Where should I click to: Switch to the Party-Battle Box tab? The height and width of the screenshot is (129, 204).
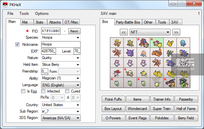[128, 22]
